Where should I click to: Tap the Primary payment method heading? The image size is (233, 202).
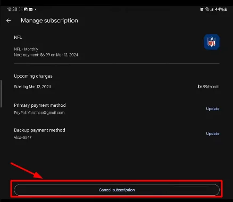click(x=40, y=105)
